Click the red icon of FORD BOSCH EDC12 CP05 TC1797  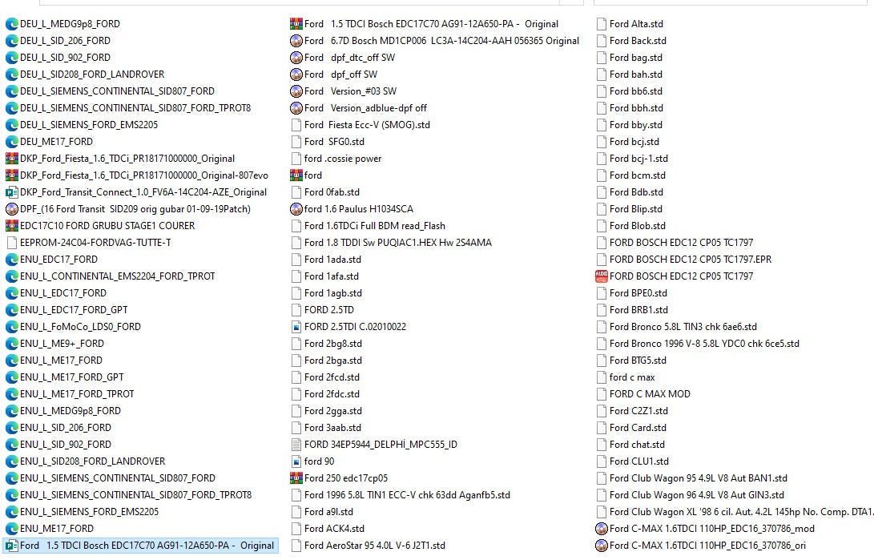click(602, 276)
